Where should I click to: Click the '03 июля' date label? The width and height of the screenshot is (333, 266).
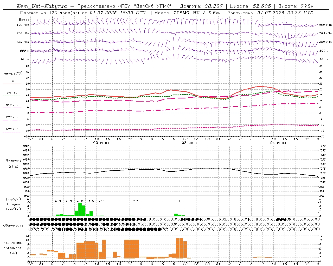pyautogui.click(x=190, y=143)
